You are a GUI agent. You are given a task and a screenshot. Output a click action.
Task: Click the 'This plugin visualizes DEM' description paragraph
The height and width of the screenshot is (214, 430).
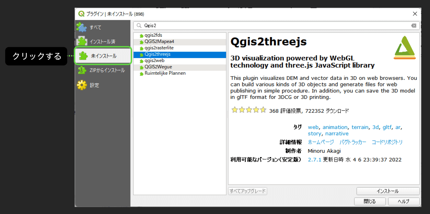(x=324, y=88)
